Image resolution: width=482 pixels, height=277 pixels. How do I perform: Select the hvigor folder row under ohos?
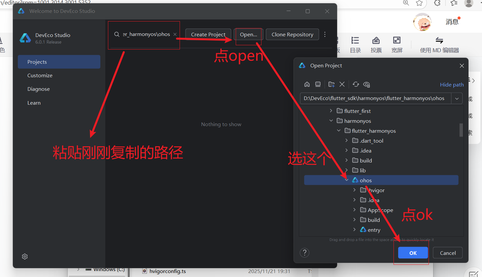click(381, 190)
